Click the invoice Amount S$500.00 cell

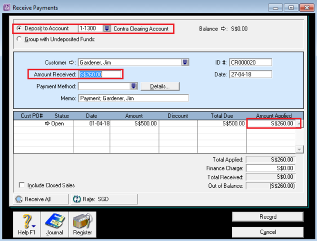[x=134, y=123]
